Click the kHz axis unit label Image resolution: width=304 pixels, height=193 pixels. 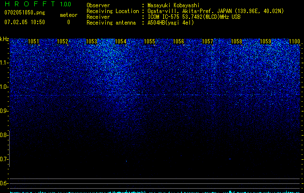[4, 39]
